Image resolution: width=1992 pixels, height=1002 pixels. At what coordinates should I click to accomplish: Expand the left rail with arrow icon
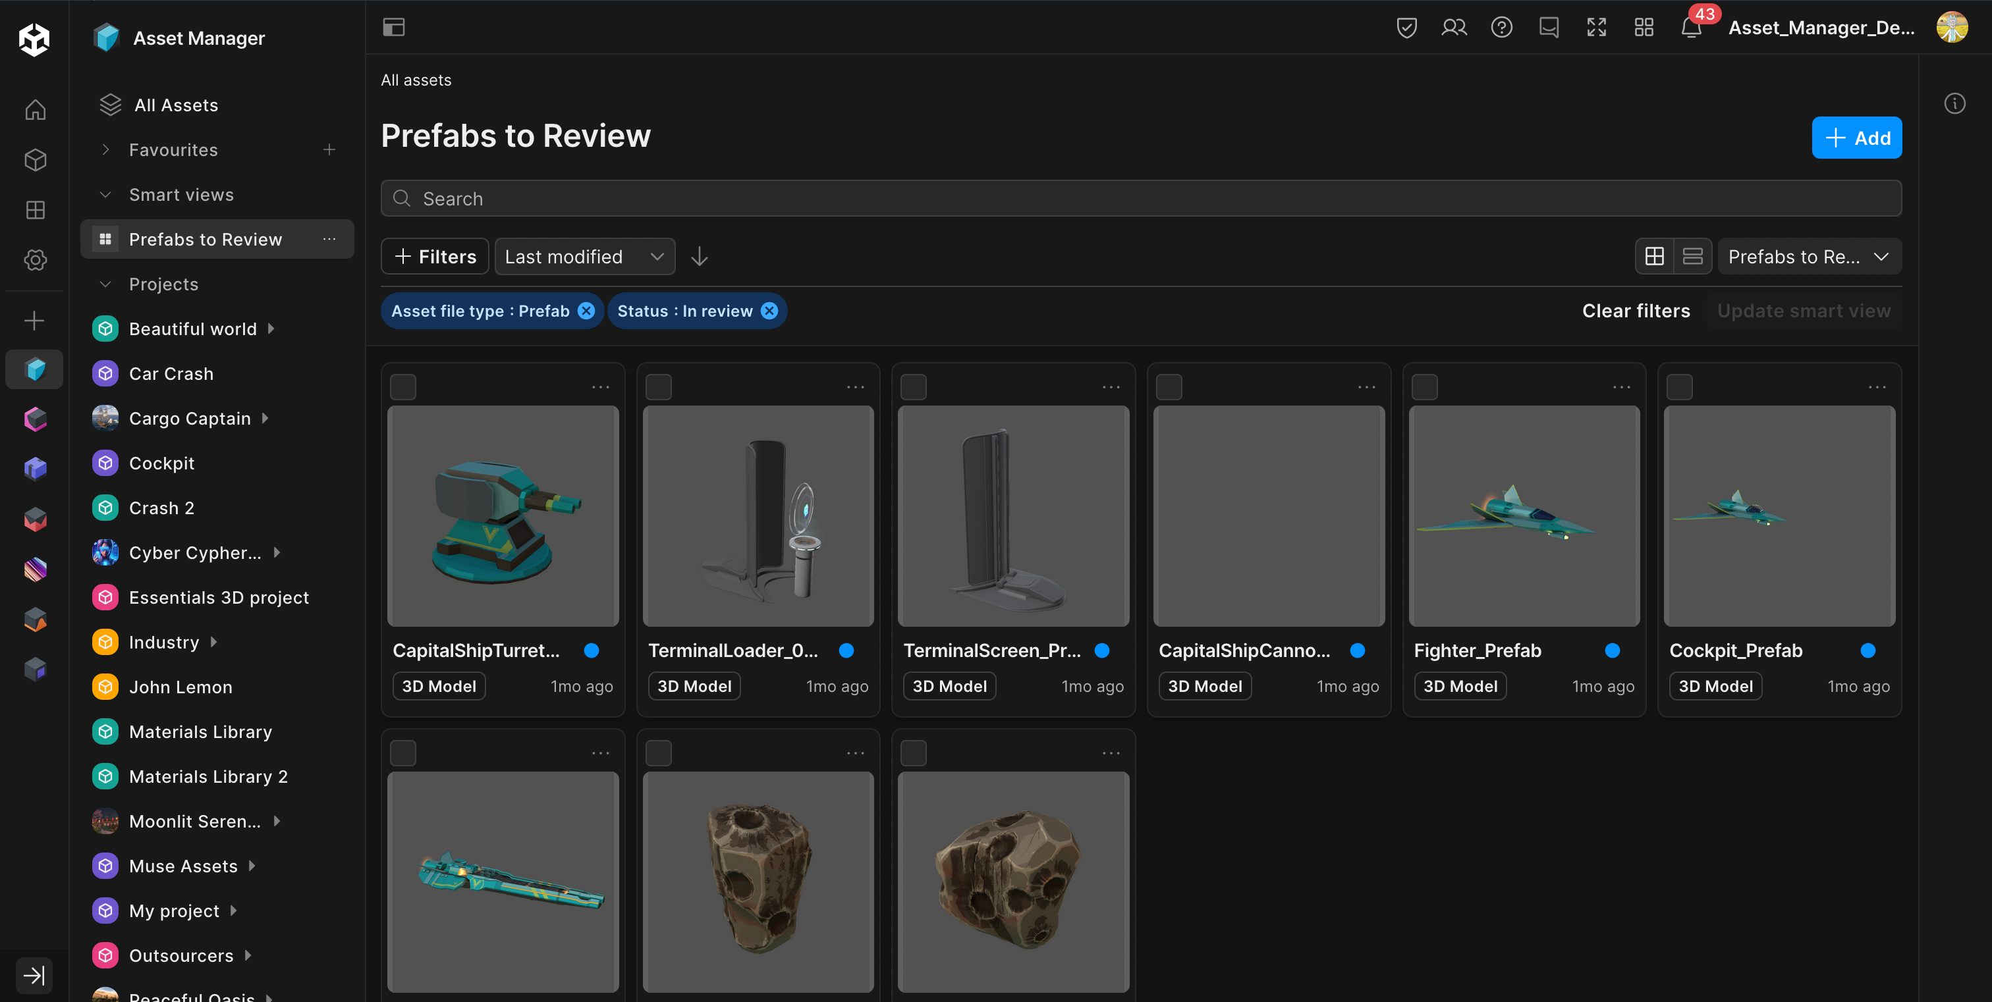(x=34, y=975)
